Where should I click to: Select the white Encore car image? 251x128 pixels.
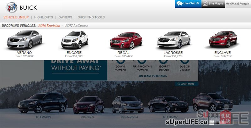75,40
